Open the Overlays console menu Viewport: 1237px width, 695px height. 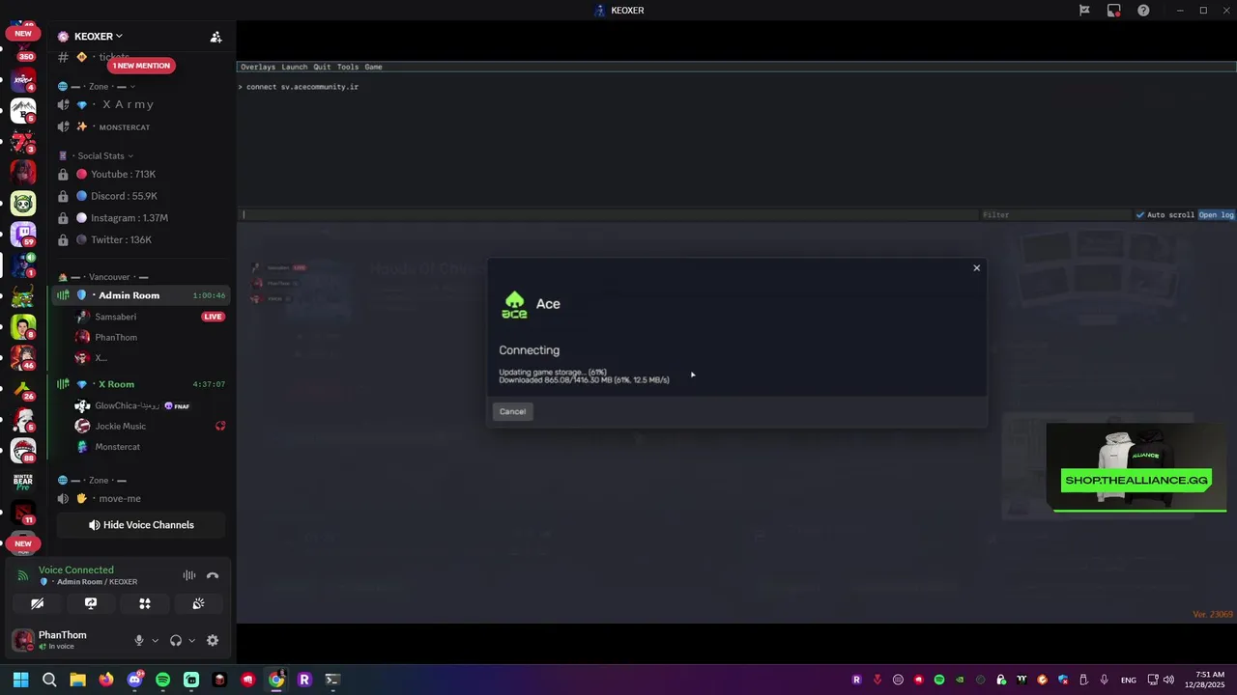pos(258,68)
